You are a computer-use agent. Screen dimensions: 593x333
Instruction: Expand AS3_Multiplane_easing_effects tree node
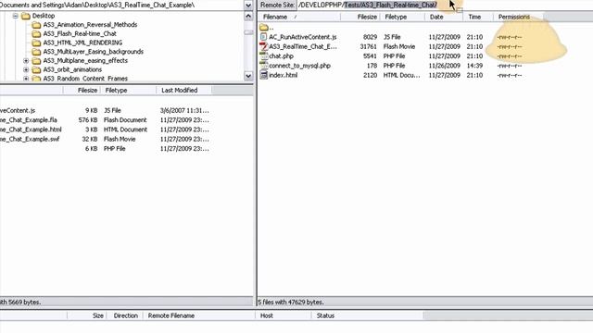coord(26,61)
